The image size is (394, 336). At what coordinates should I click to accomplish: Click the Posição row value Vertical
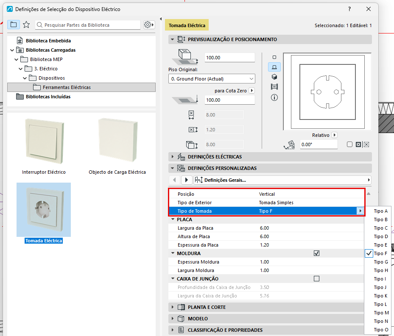coord(267,194)
